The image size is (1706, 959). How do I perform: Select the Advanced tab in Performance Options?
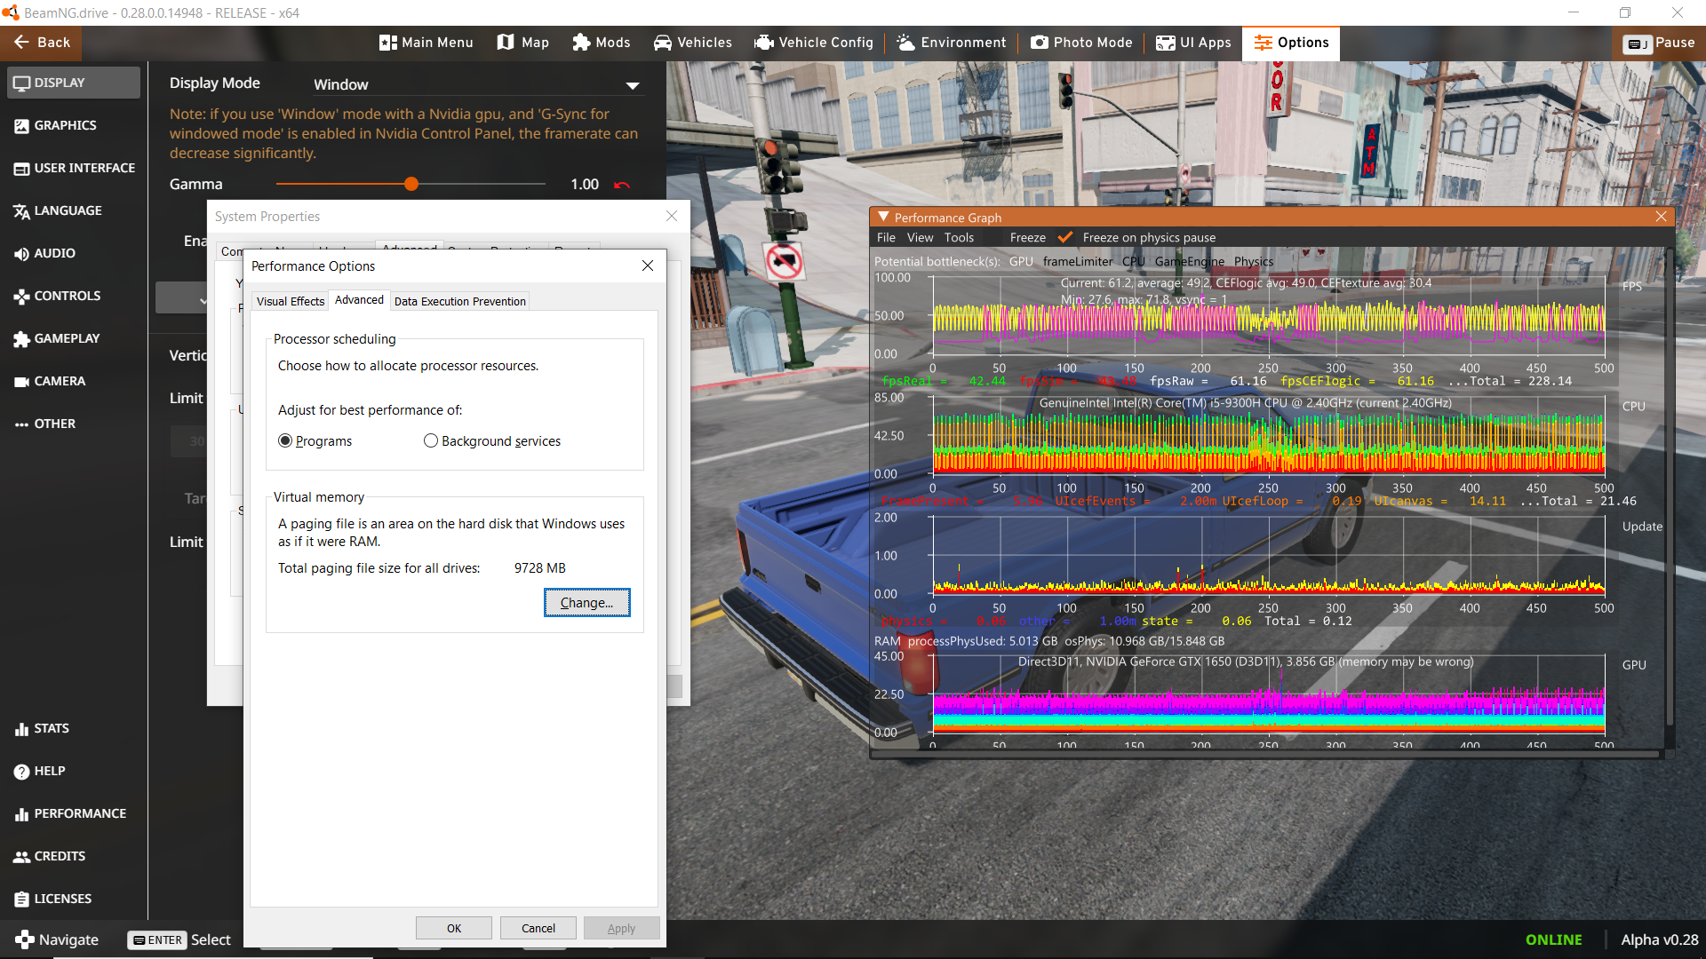359,300
